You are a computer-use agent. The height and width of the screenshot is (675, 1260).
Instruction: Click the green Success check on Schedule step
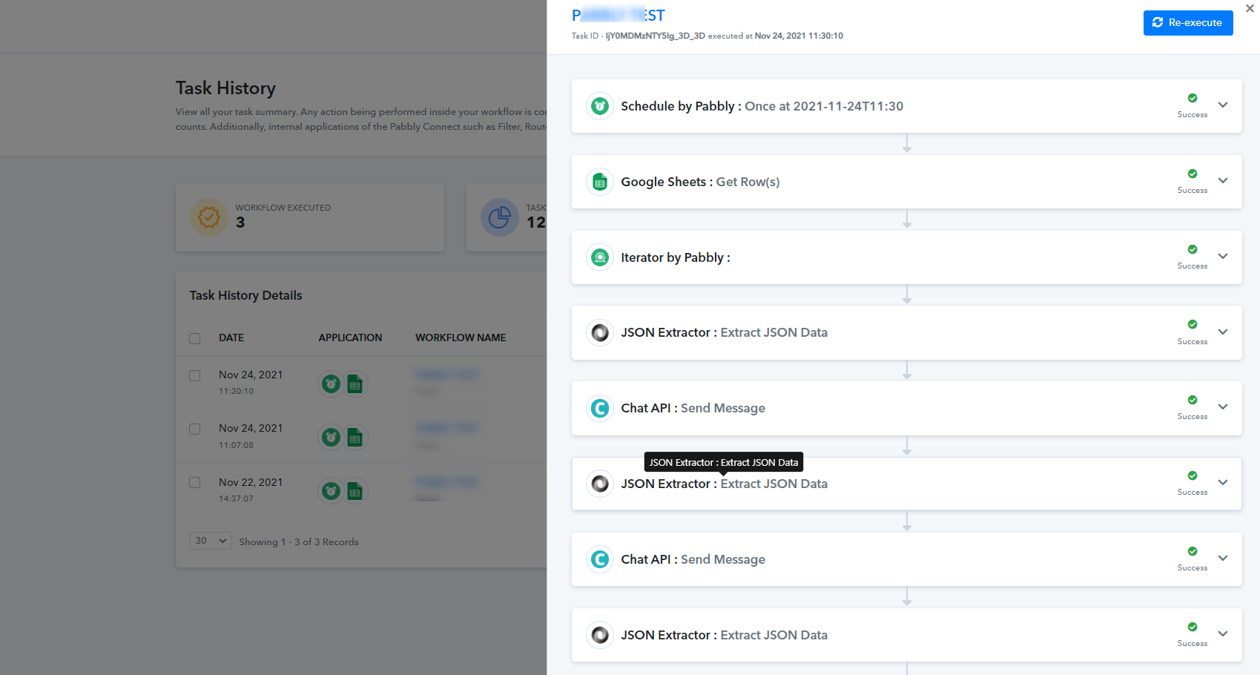[1193, 98]
